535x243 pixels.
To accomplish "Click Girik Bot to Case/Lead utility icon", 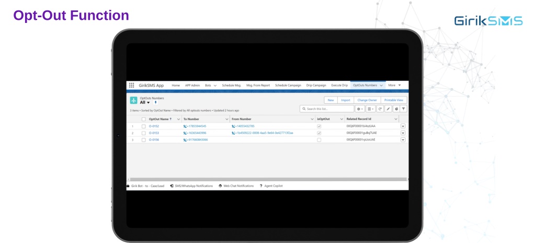I will [128, 186].
